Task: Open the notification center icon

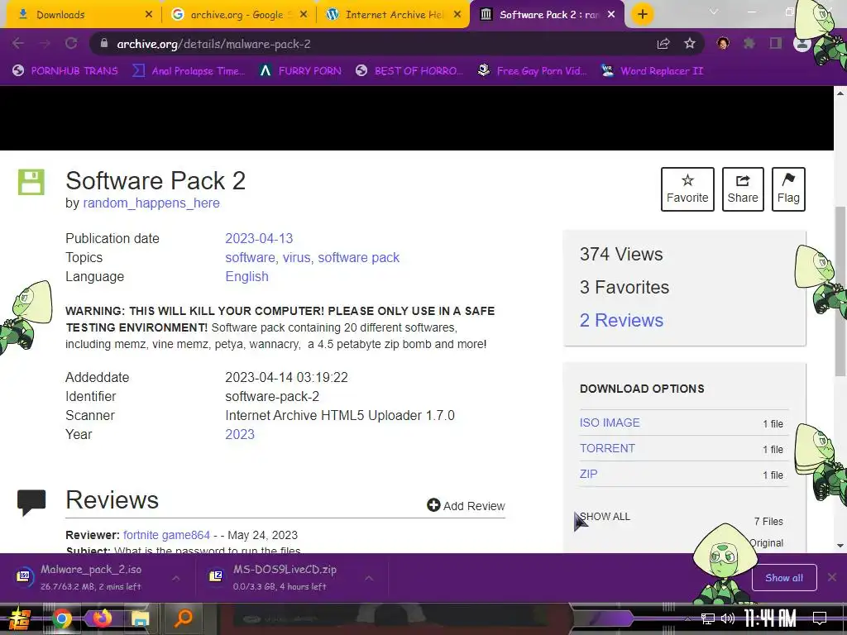Action: 820,618
